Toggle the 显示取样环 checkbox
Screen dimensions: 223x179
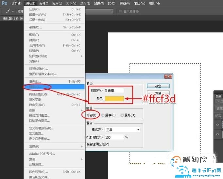click(x=120, y=11)
